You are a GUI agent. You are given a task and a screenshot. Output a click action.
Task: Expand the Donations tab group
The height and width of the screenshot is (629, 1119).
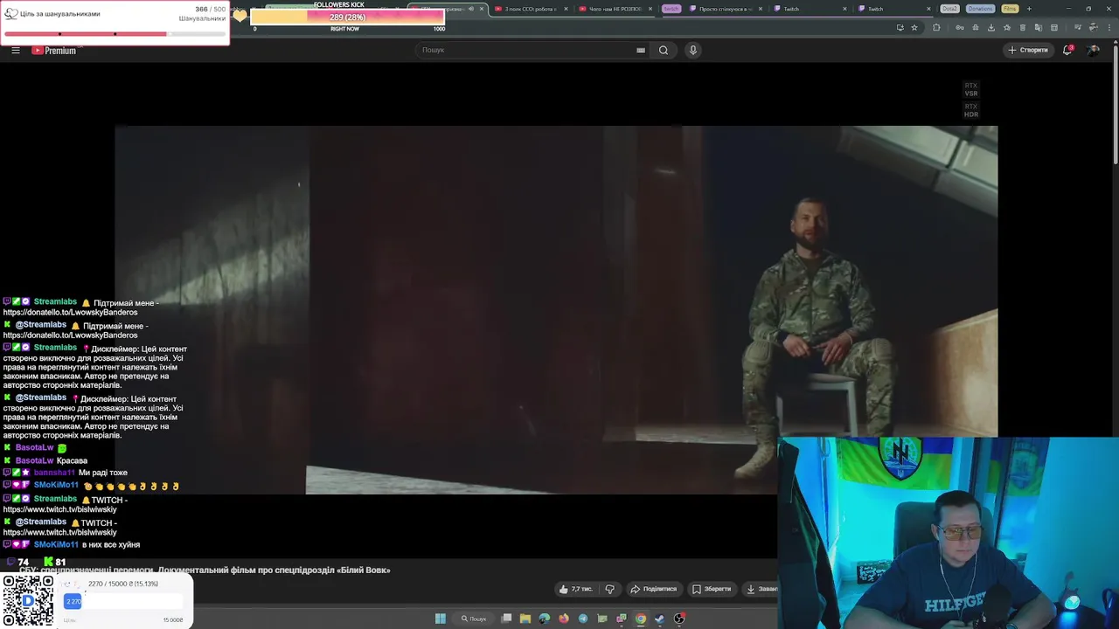pyautogui.click(x=981, y=9)
